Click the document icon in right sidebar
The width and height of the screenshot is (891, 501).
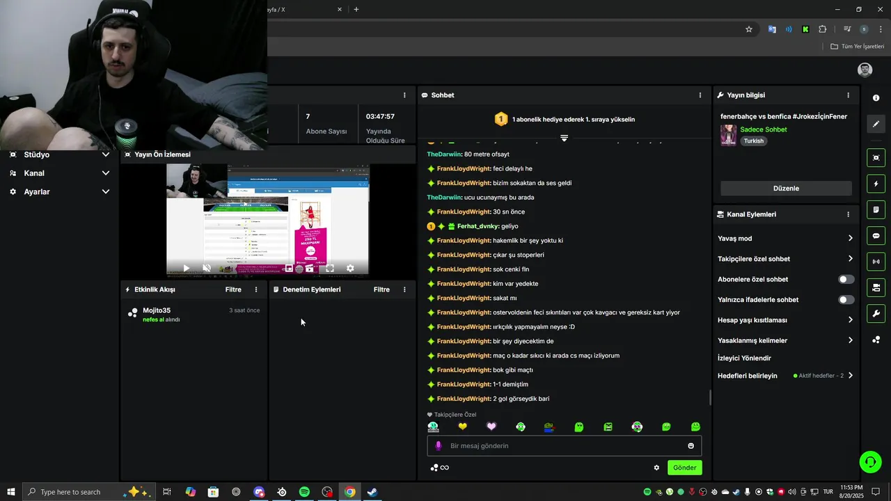(x=876, y=209)
